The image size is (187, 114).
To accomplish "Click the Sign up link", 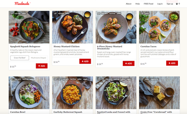I will (x=170, y=4).
